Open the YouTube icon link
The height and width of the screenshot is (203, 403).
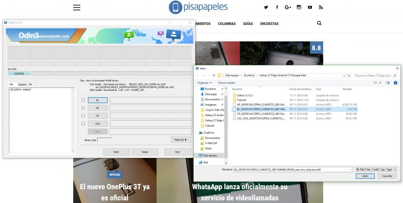[310, 7]
